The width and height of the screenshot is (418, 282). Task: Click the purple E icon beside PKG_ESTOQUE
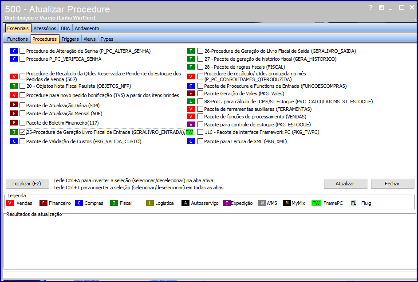click(x=191, y=124)
